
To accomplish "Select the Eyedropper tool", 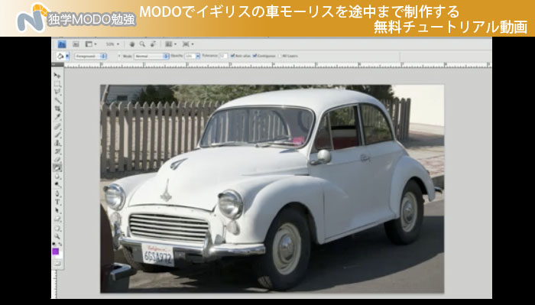I will pos(57,117).
